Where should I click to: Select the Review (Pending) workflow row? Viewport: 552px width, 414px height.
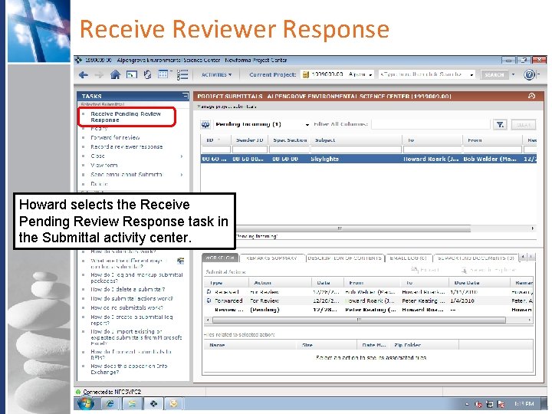click(x=369, y=310)
